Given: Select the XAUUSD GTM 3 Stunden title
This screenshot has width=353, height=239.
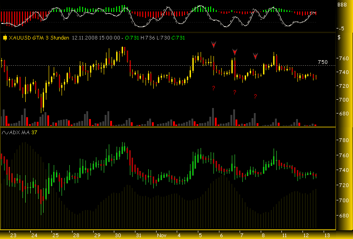Looking at the screenshot, I should 39,38.
